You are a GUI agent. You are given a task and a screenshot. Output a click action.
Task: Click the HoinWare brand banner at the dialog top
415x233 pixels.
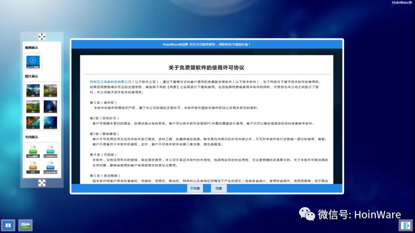207,44
